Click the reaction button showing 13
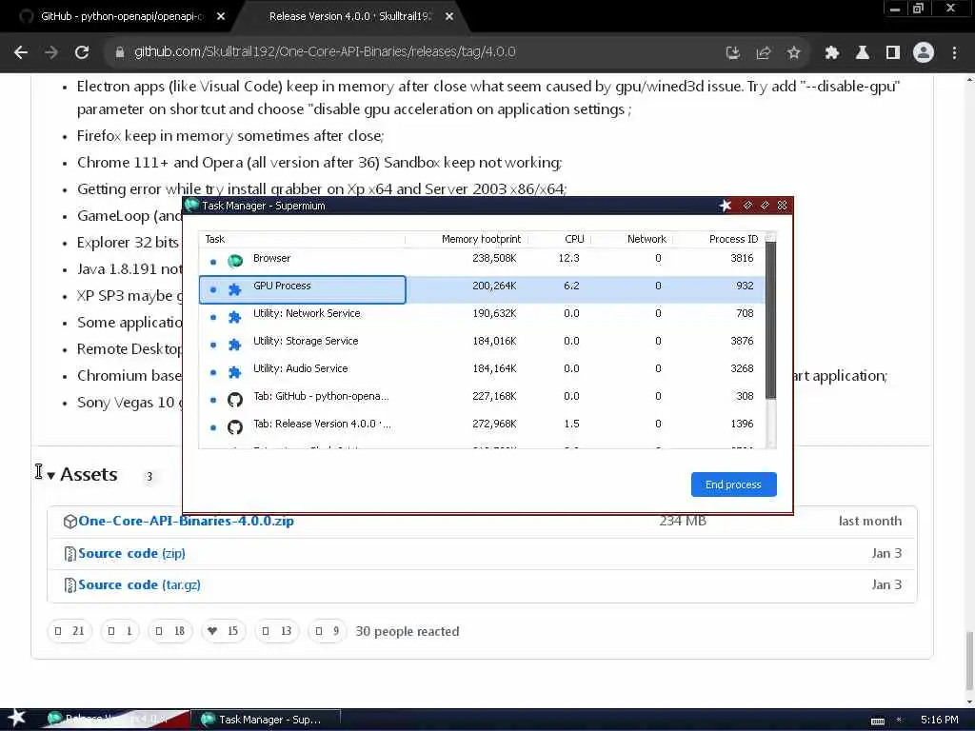The image size is (975, 731). coord(277,632)
